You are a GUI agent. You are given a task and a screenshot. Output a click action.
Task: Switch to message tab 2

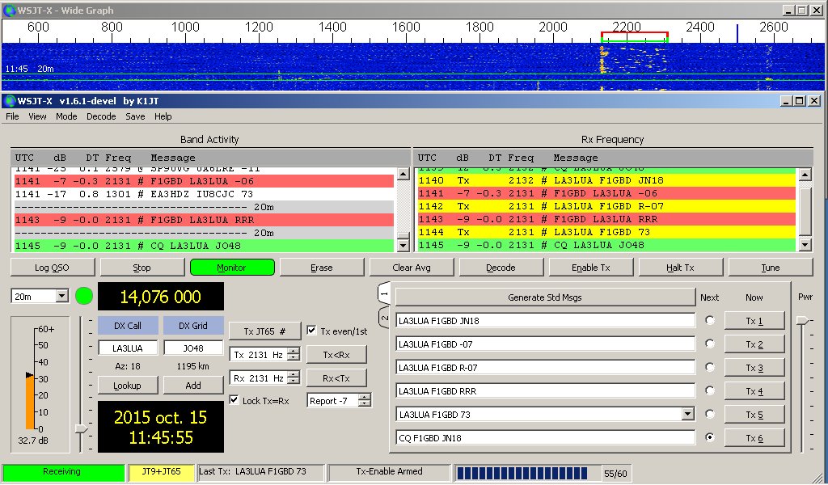tap(384, 318)
